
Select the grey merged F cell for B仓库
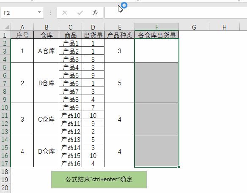pos(157,83)
